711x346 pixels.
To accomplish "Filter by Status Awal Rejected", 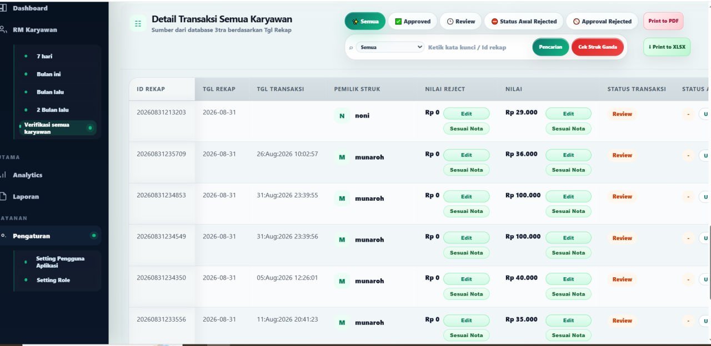I will [x=524, y=22].
